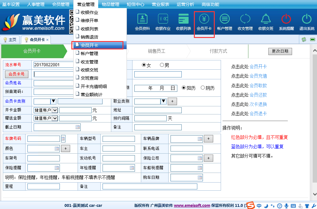The height and width of the screenshot is (209, 317).
Task: Expand the 赠送金额 account type dropdown
Action: 55,118
